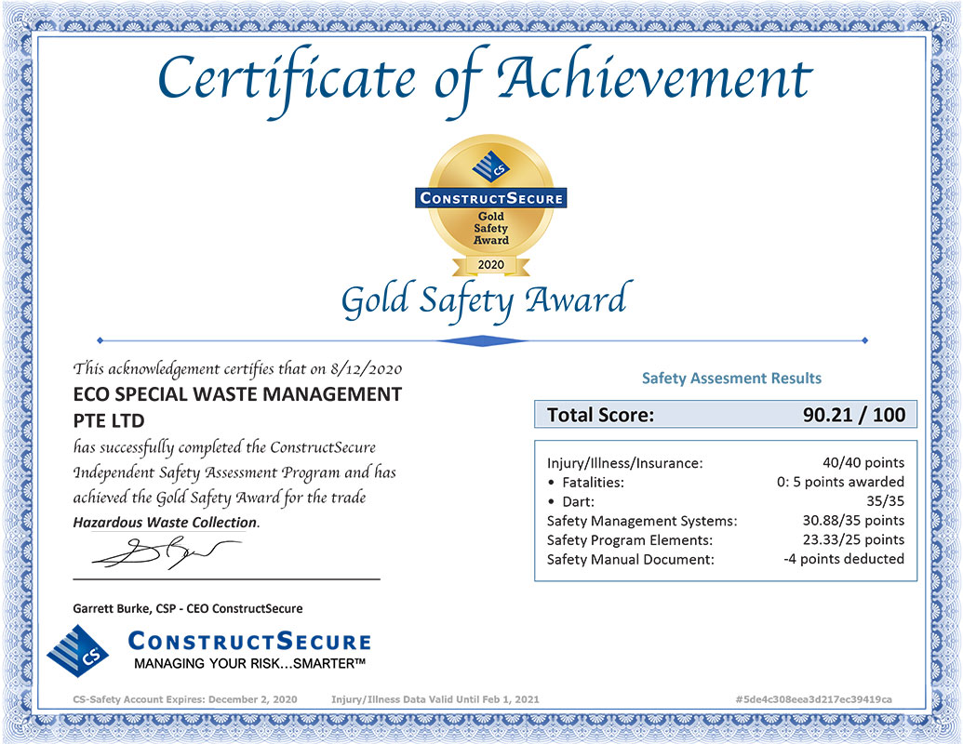
Task: Click the Fatalities bullet item
Action: pyautogui.click(x=586, y=483)
